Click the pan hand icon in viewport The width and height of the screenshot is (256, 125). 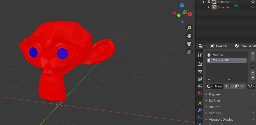point(189,36)
